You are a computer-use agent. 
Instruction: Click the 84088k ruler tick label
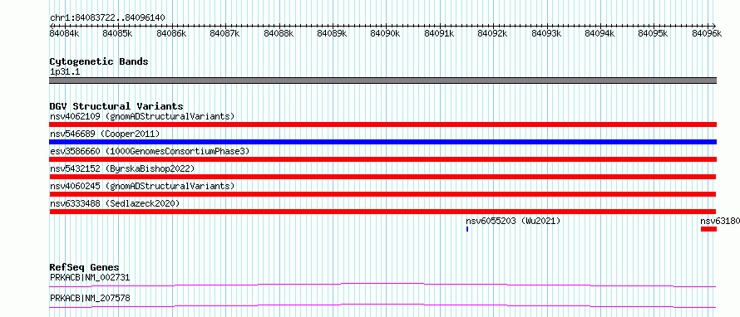[279, 33]
